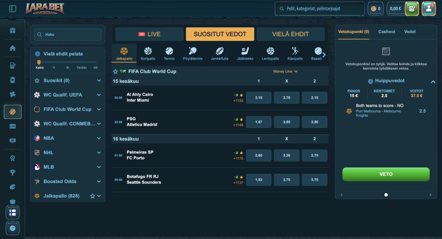Toggle the Jalkapallo (828) favorite star
The height and width of the screenshot is (239, 442).
point(92,196)
